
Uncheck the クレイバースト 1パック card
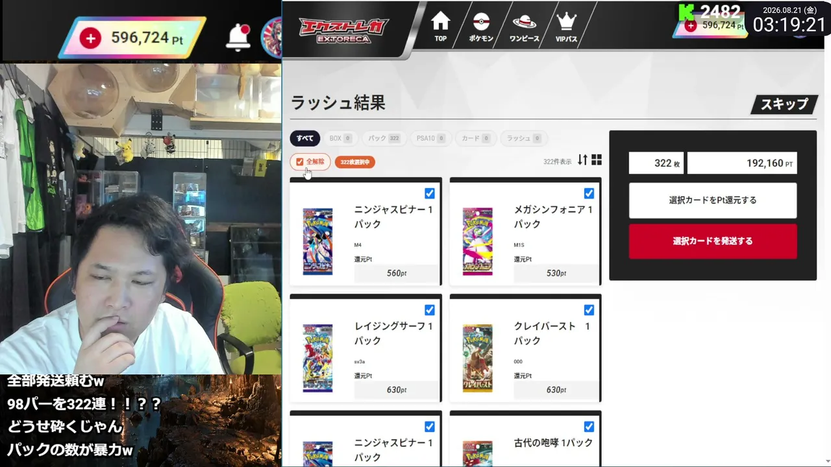point(589,310)
